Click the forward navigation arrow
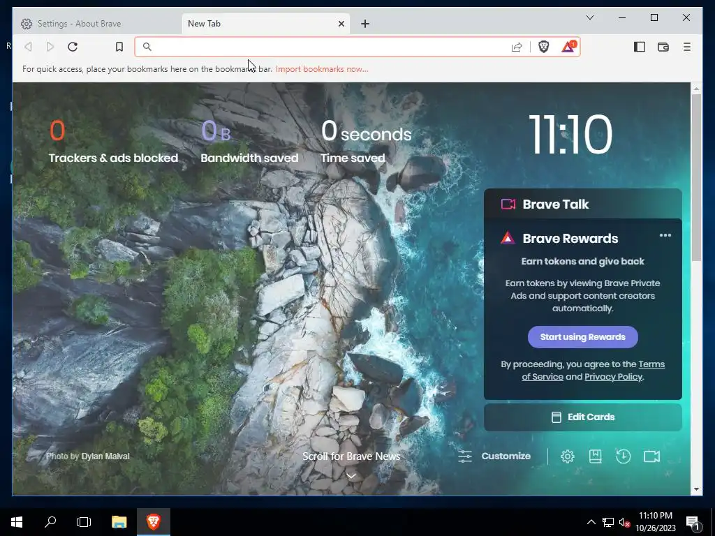The image size is (715, 536). [x=50, y=47]
